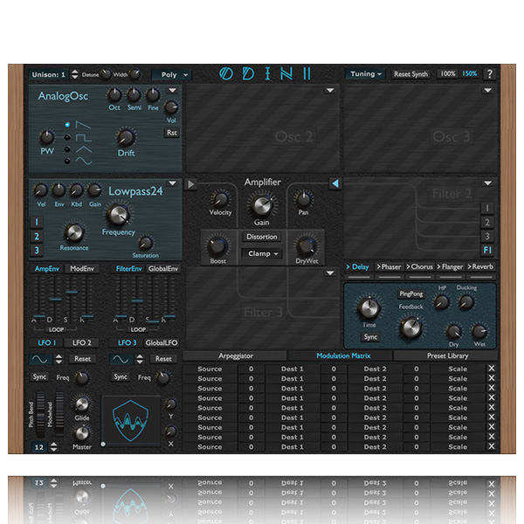Click the AnalogOsc Semi knob
This screenshot has width=524, height=524.
(134, 95)
